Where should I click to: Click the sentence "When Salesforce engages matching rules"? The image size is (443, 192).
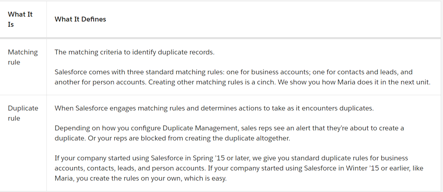pyautogui.click(x=214, y=108)
